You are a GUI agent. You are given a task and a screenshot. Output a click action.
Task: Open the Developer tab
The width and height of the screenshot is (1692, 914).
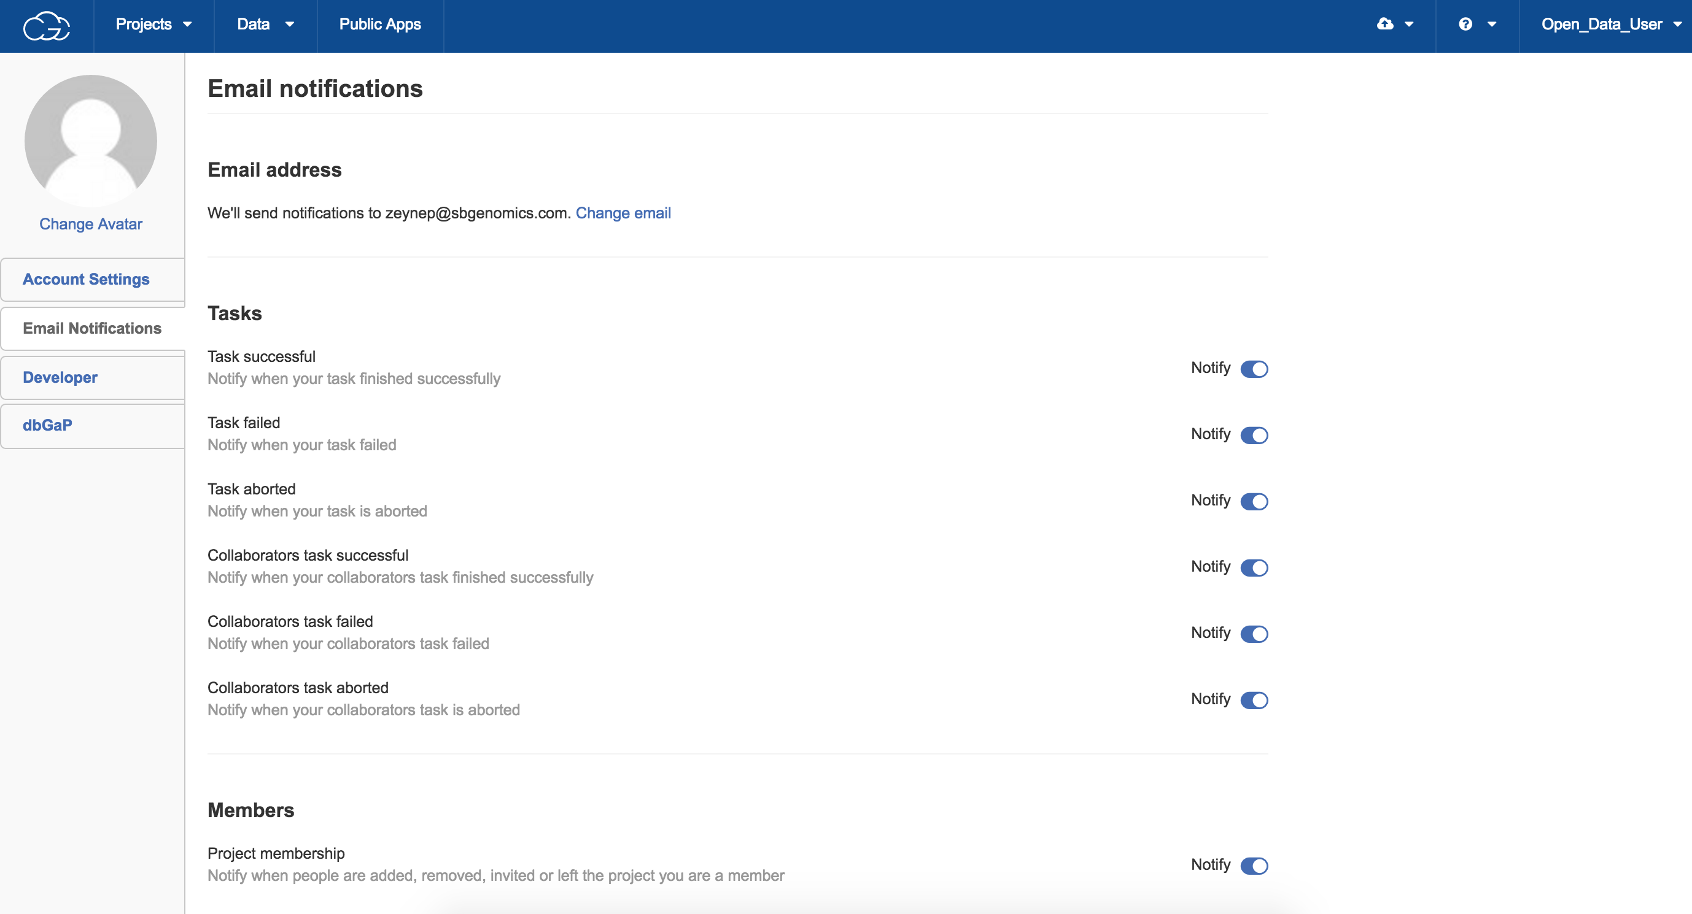tap(93, 377)
